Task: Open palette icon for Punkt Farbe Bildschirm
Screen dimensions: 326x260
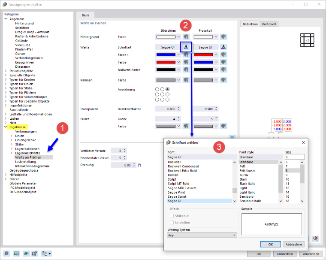Action: click(186, 126)
